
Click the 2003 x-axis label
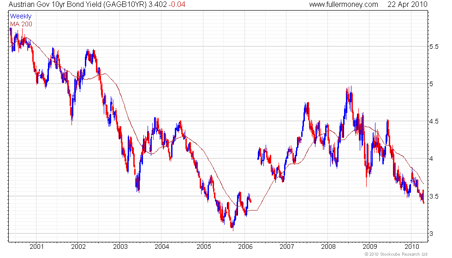[x=120, y=246]
